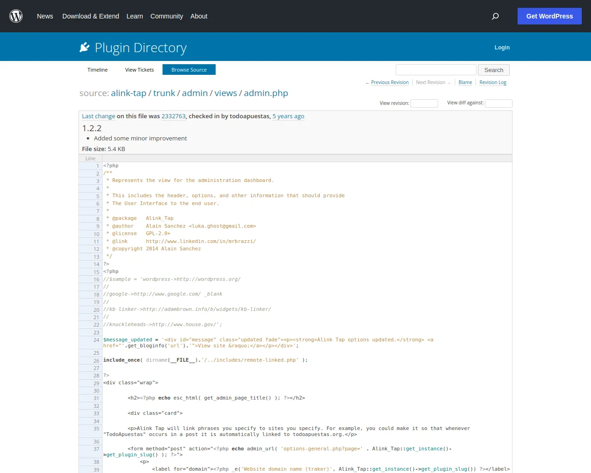591x473 pixels.
Task: Focus the View diff against input
Action: [499, 103]
